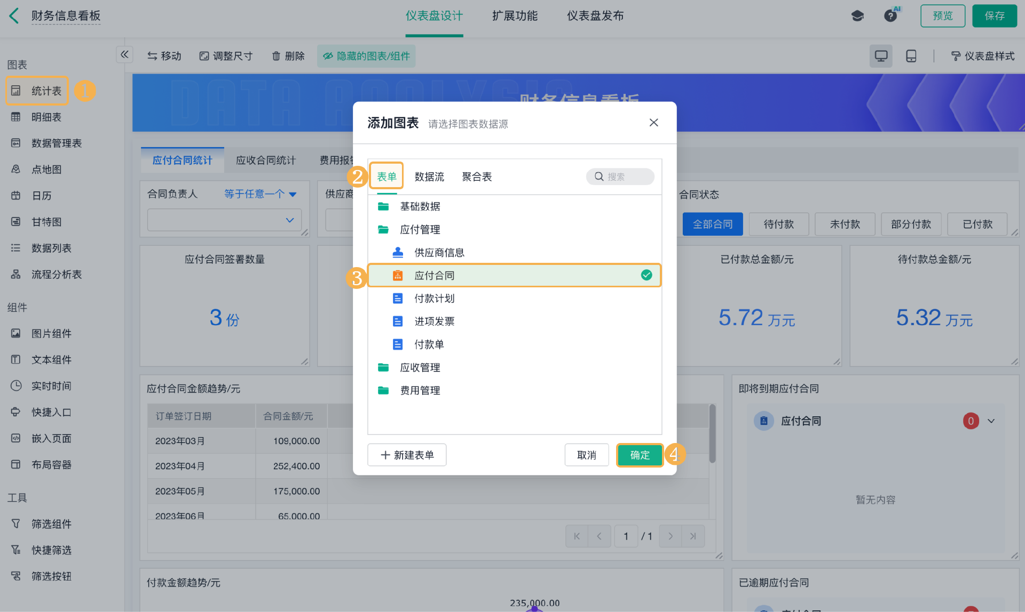1025x612 pixels.
Task: Switch to desktop monitor view icon
Action: tap(881, 56)
